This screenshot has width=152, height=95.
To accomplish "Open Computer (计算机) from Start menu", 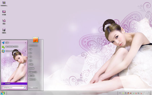I will [x=31, y=64].
